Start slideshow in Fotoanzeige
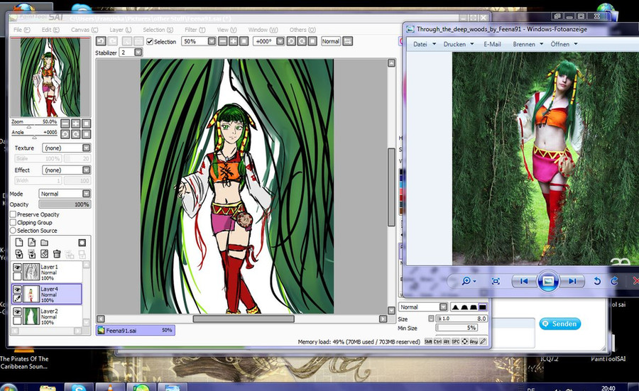 pos(548,281)
